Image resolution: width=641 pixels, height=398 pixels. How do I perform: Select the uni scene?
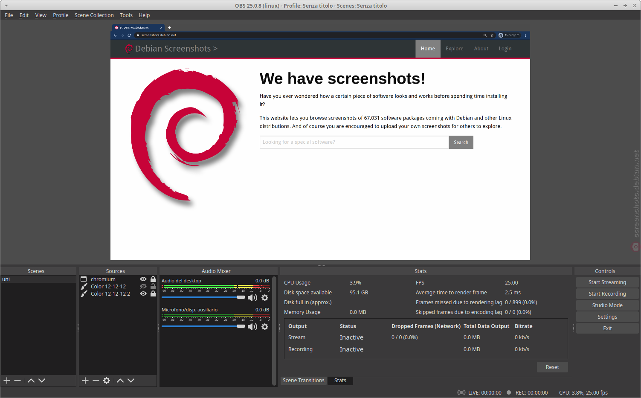tap(38, 279)
